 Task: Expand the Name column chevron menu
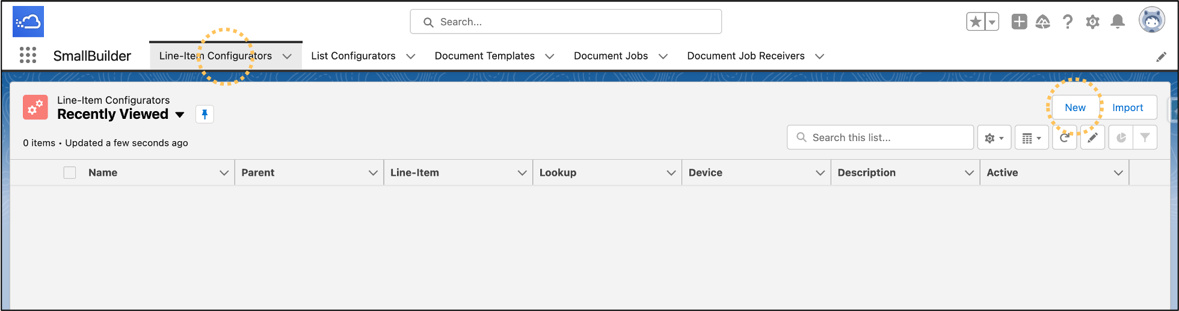224,173
